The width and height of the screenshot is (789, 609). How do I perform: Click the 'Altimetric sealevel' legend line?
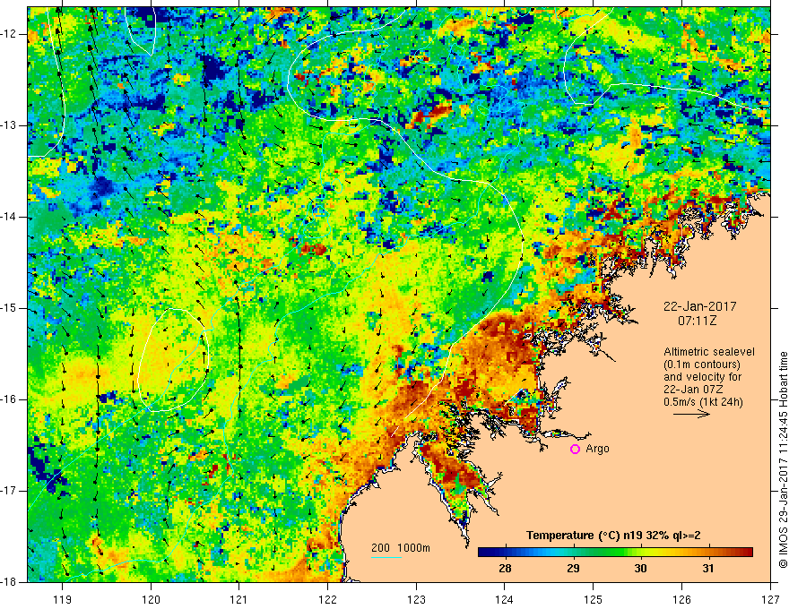click(x=709, y=352)
